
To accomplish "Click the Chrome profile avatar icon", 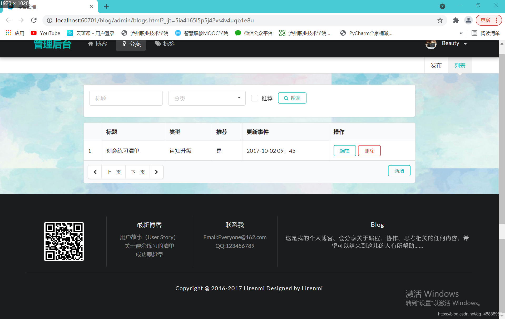I will point(468,20).
